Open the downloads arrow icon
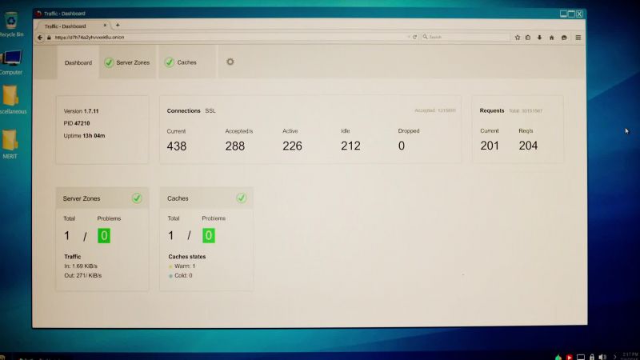 click(x=539, y=38)
